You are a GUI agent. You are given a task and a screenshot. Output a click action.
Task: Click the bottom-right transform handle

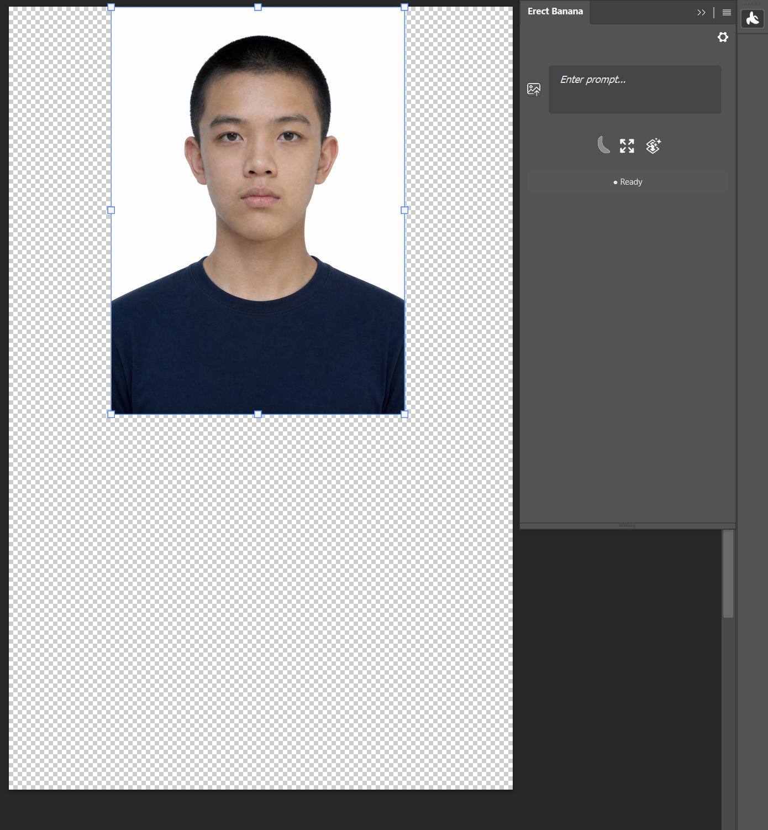point(404,414)
